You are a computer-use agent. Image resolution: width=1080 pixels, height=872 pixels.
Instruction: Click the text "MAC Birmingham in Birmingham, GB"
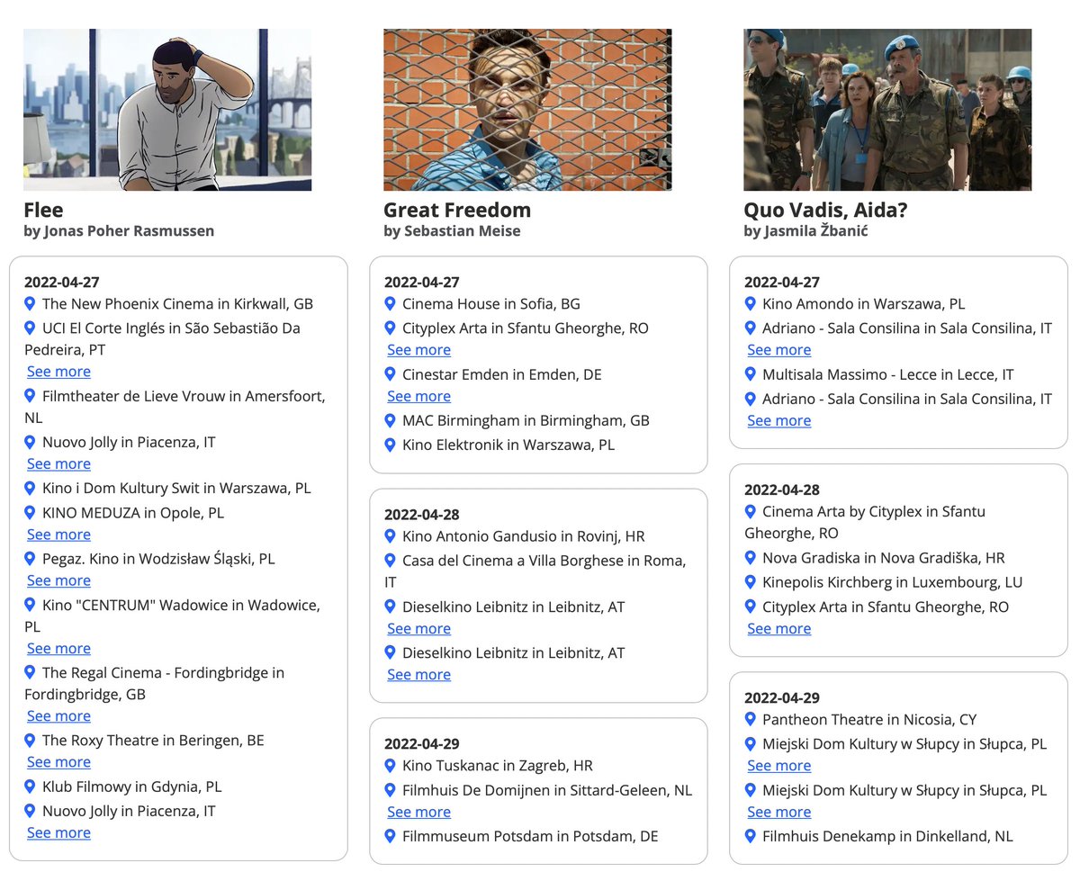pyautogui.click(x=526, y=420)
